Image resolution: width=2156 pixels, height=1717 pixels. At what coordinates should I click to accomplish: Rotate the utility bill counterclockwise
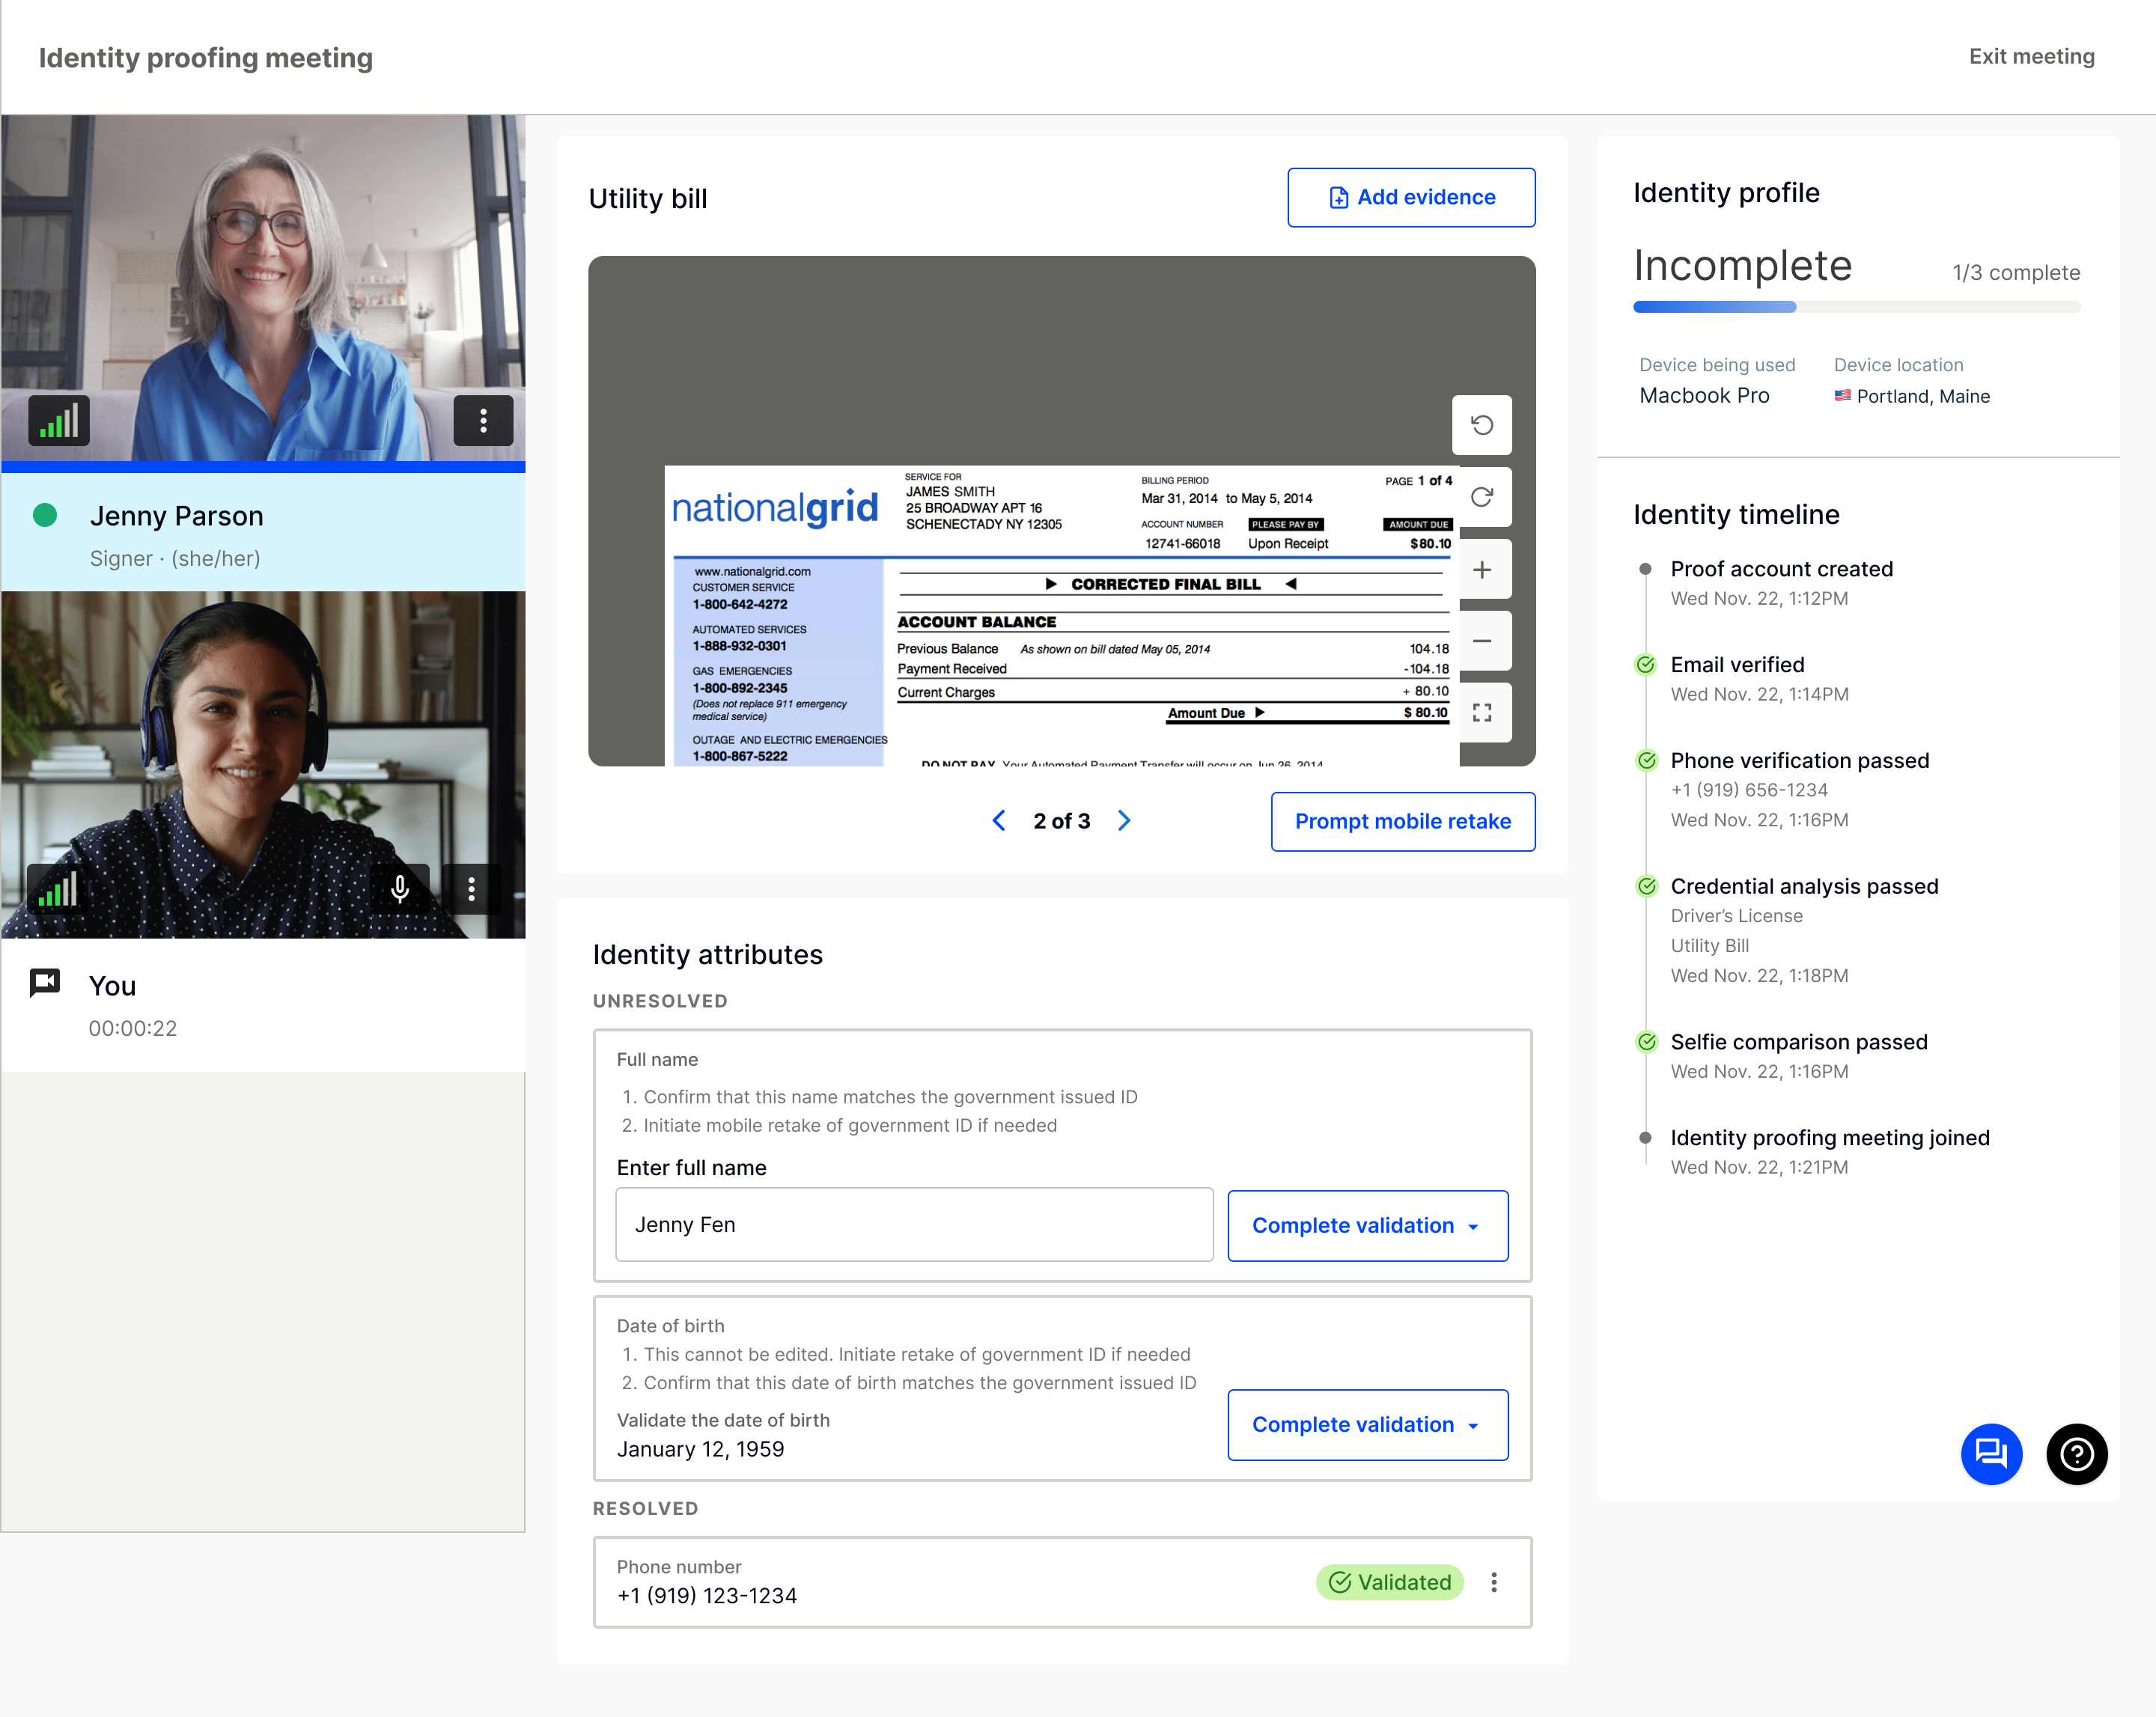pyautogui.click(x=1481, y=425)
